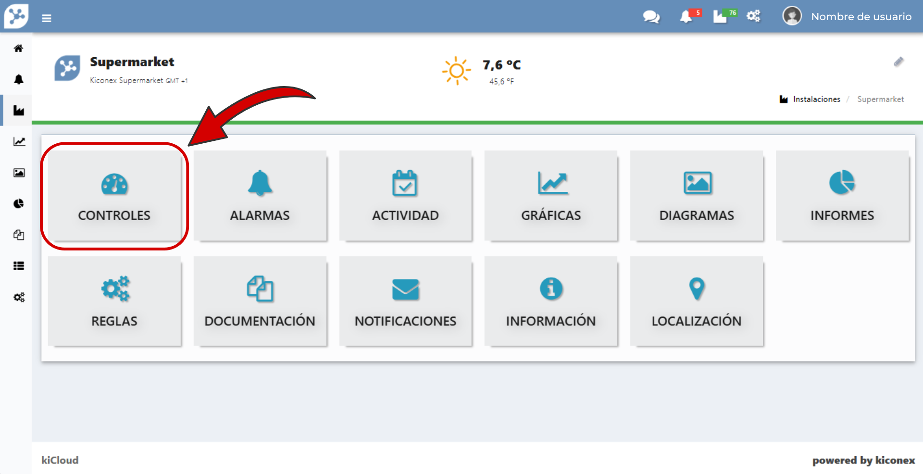Open the ALARMAS tile
The image size is (923, 474).
pos(260,196)
